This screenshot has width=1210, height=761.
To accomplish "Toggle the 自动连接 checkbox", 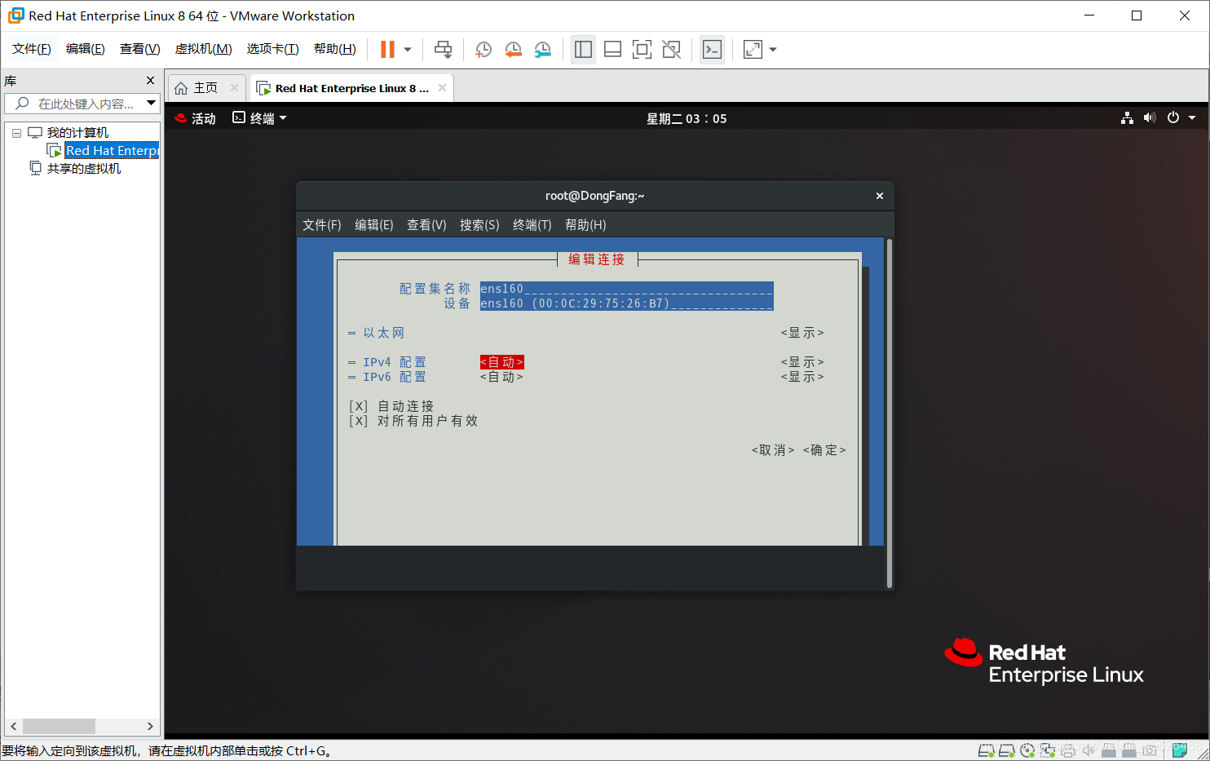I will (358, 406).
